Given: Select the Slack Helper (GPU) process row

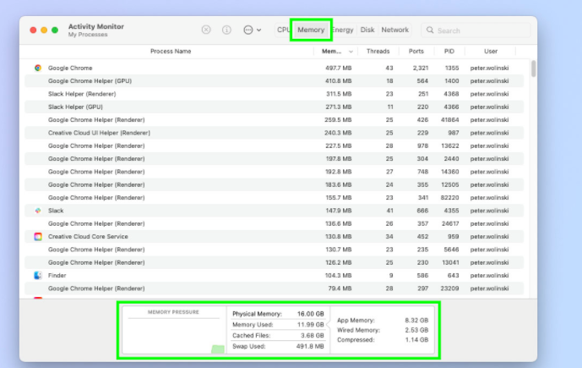Looking at the screenshot, I should [169, 107].
